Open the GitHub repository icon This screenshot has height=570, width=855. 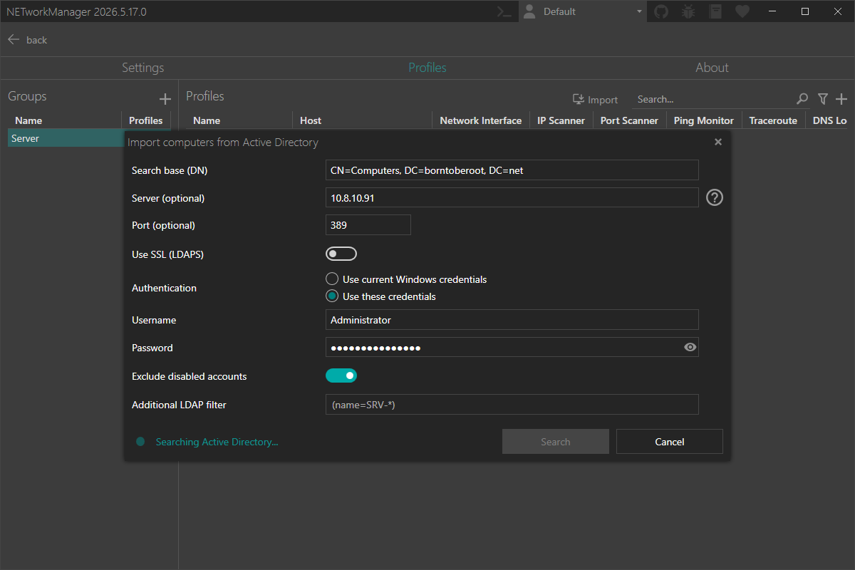point(661,11)
